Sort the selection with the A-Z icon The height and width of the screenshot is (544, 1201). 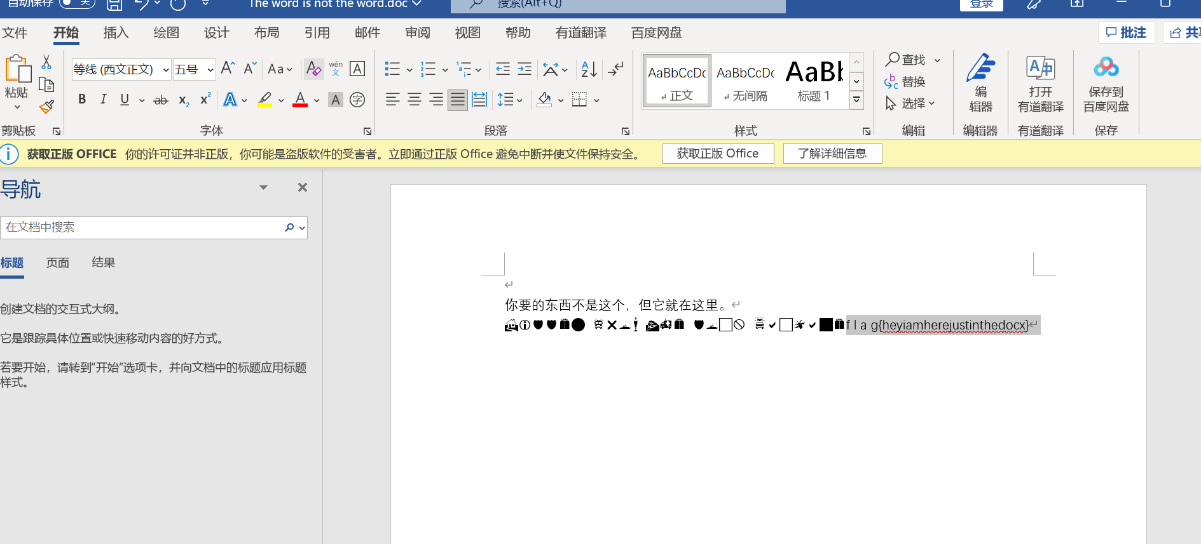point(589,69)
